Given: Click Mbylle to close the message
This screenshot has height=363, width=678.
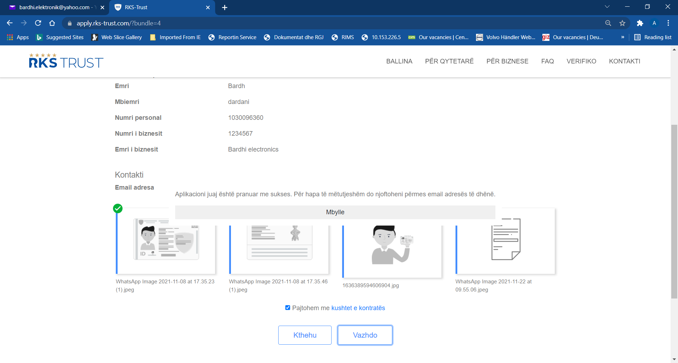Looking at the screenshot, I should [335, 212].
